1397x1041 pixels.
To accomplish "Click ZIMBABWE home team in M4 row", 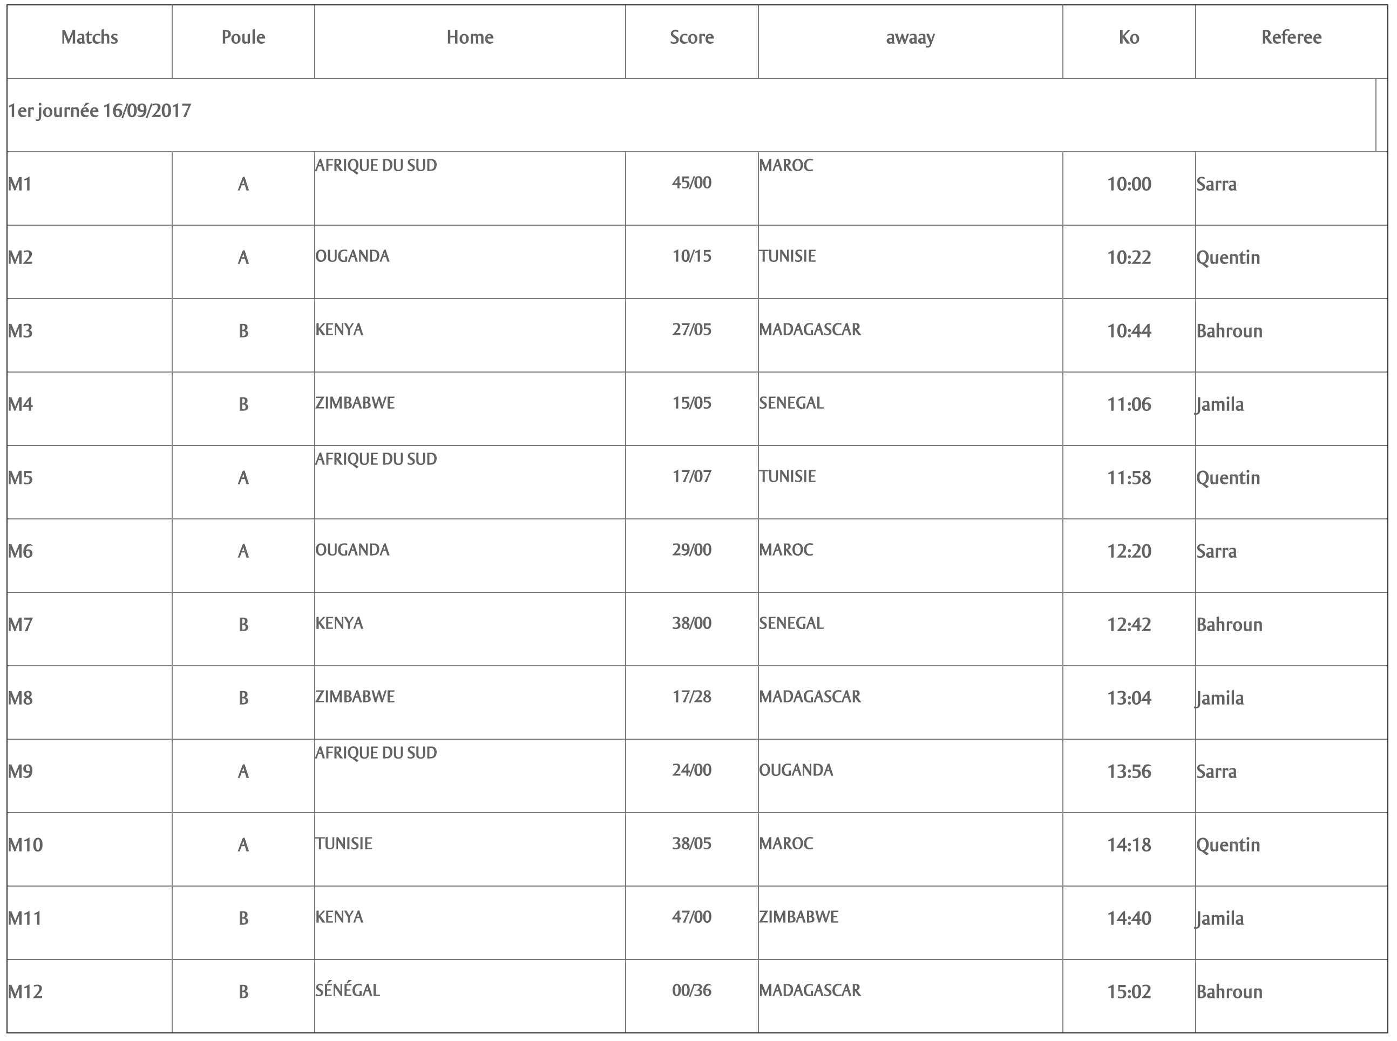I will pos(355,403).
